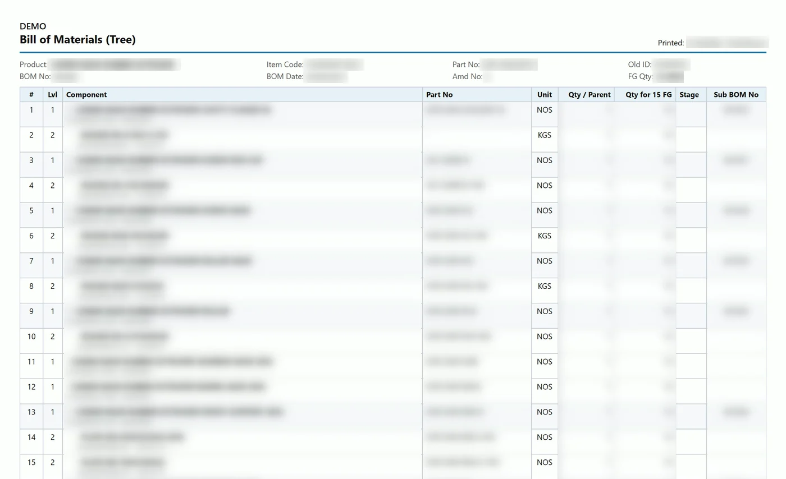Select the "Item Code:" label

pyautogui.click(x=285, y=65)
